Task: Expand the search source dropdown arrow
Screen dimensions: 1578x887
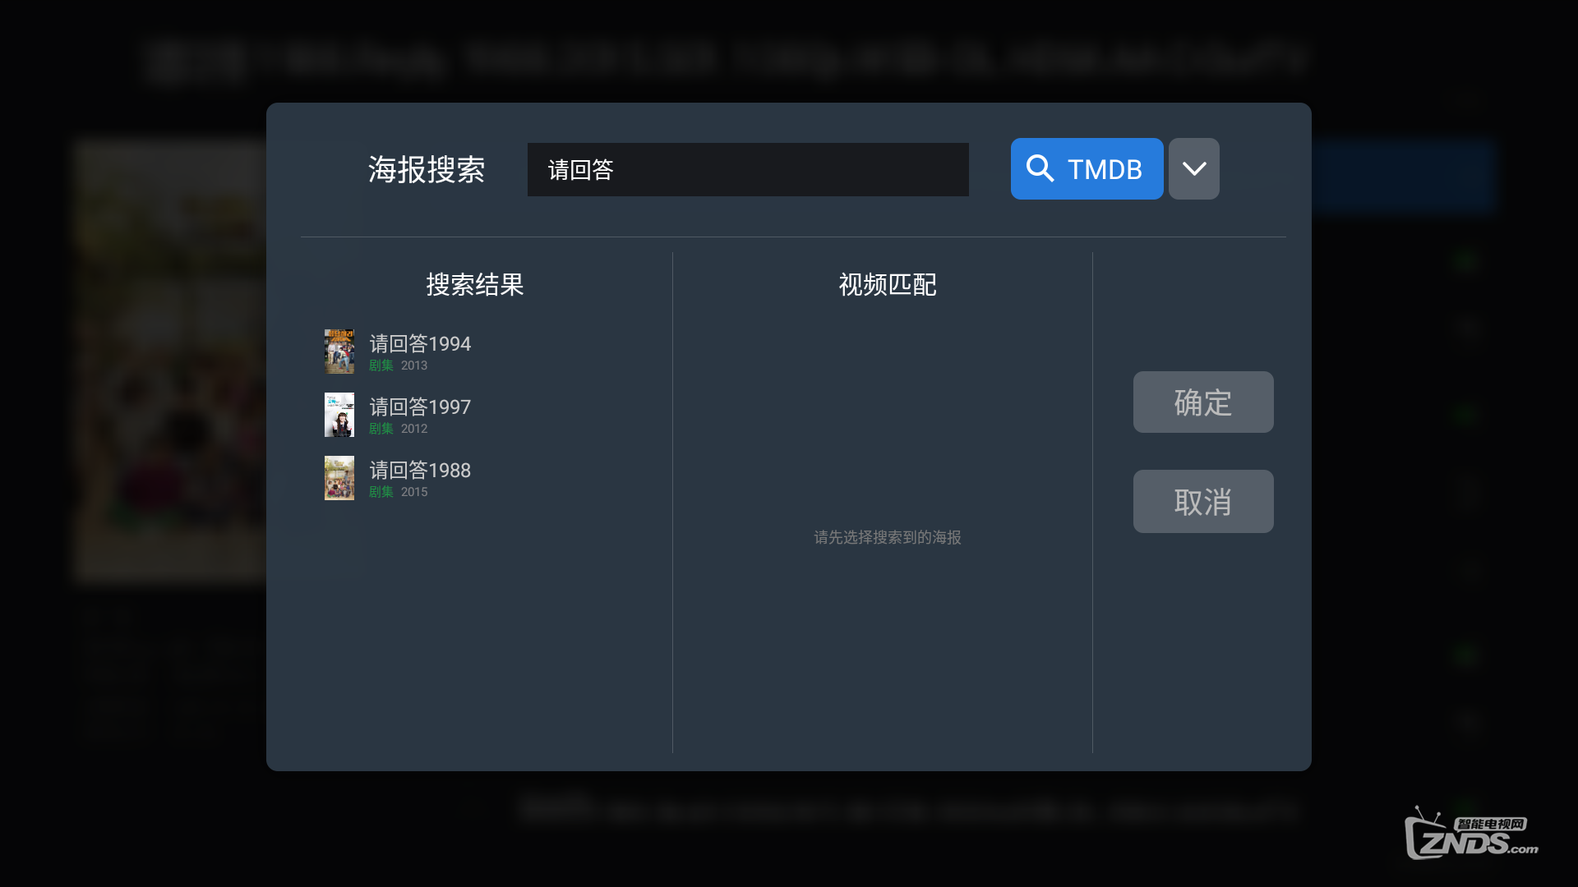Action: point(1193,168)
